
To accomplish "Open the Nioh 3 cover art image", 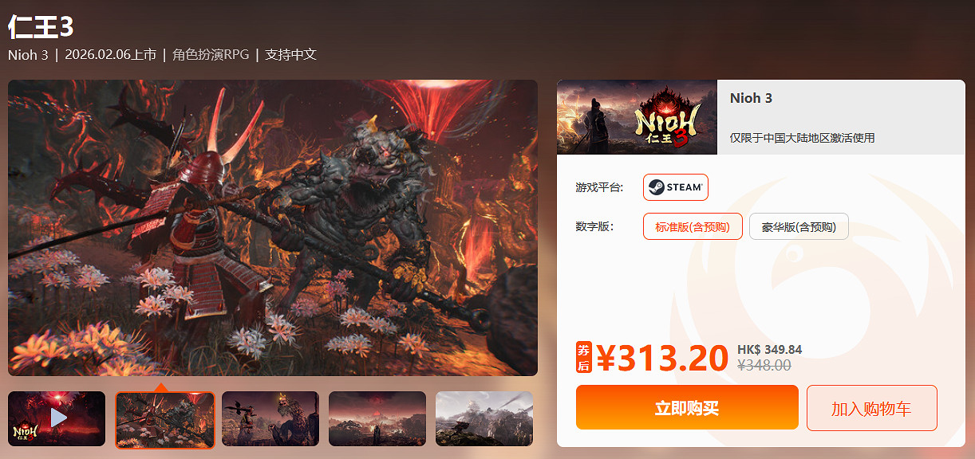I will pos(637,117).
